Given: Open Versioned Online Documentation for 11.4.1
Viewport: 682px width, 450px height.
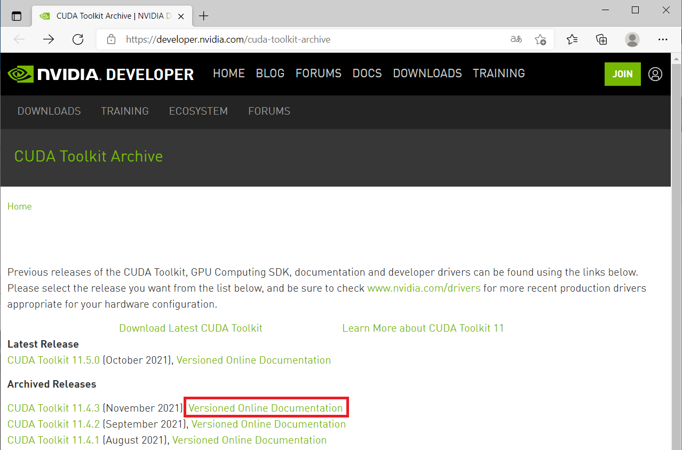Looking at the screenshot, I should coord(249,440).
